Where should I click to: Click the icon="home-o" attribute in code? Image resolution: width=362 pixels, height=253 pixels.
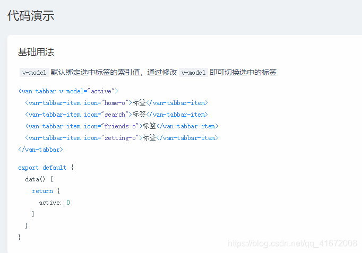coord(106,103)
